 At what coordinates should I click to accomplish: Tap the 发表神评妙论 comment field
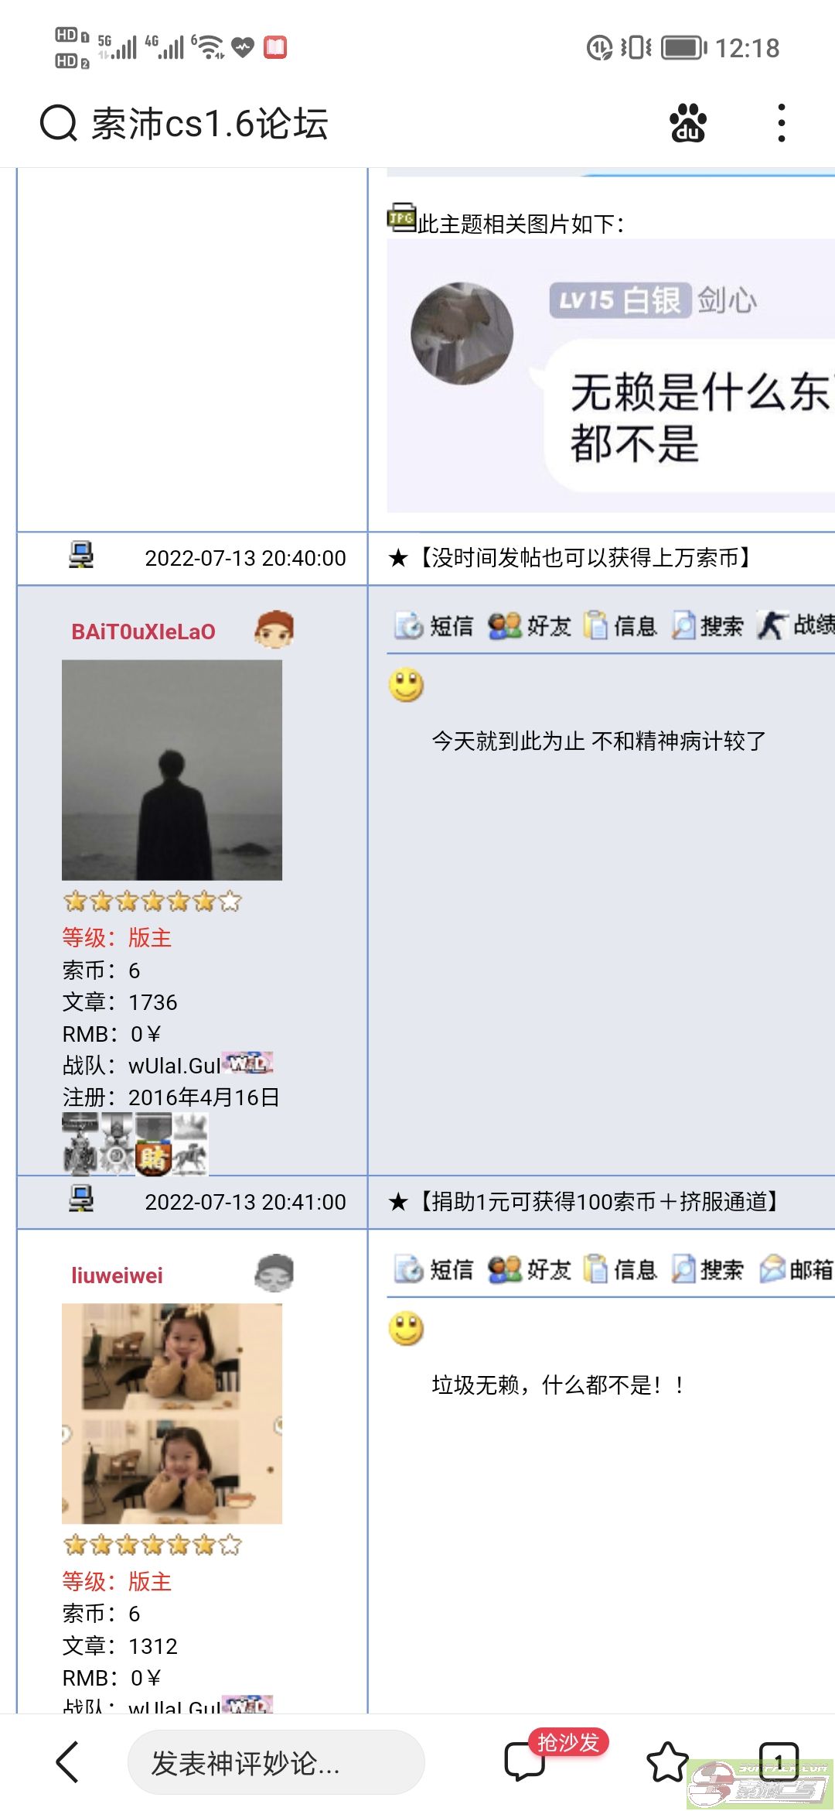pos(276,1762)
